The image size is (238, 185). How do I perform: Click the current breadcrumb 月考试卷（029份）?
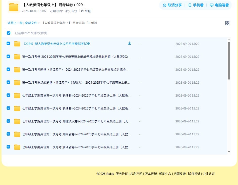[x=70, y=23]
